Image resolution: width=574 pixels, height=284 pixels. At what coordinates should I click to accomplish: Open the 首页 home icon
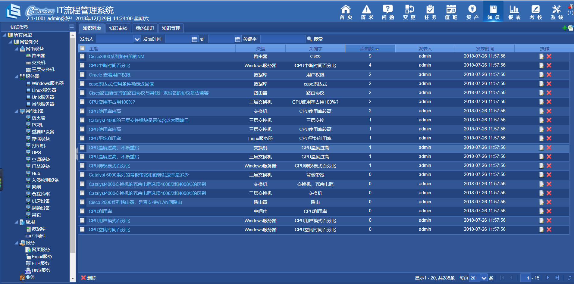pyautogui.click(x=346, y=12)
